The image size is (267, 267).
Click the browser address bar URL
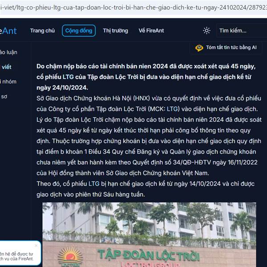133,8
